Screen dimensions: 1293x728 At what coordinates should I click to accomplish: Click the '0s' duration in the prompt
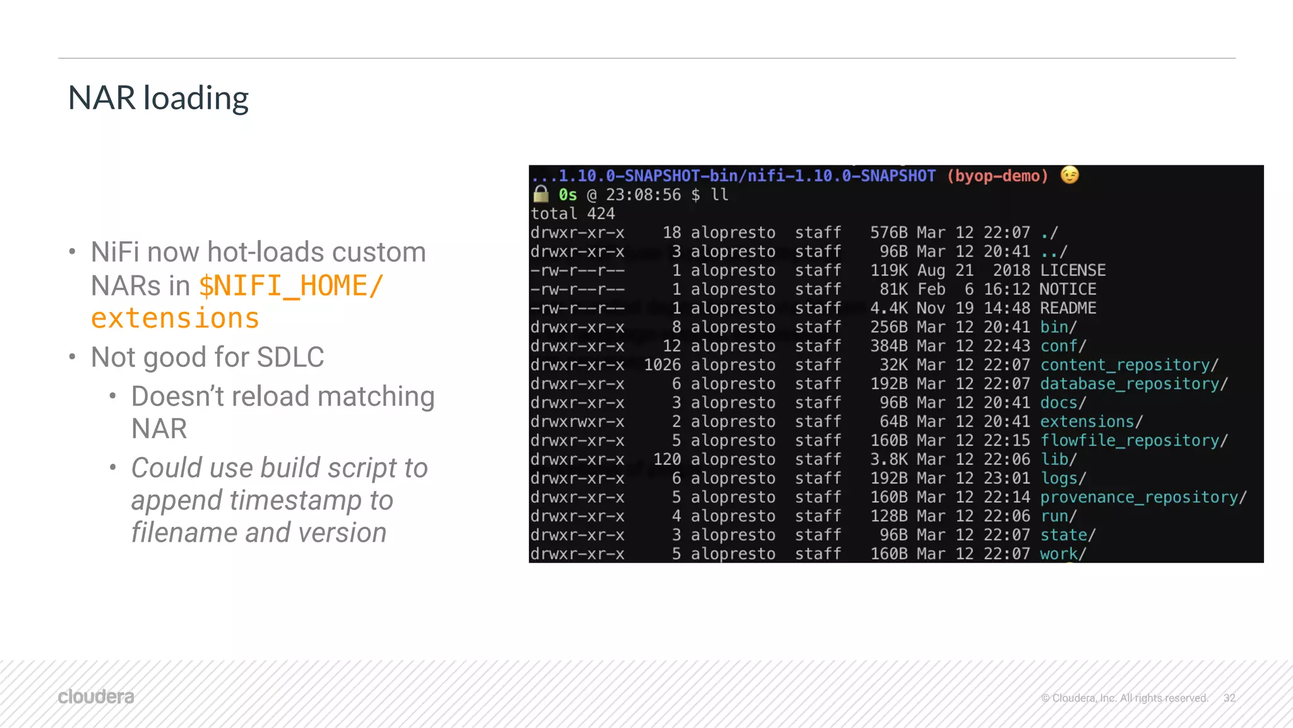tap(568, 194)
